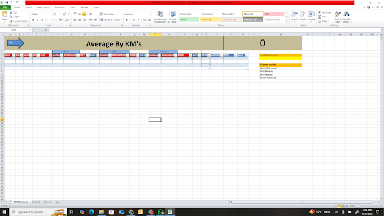
Task: Switch to the Page Layout tab
Action: click(x=43, y=7)
